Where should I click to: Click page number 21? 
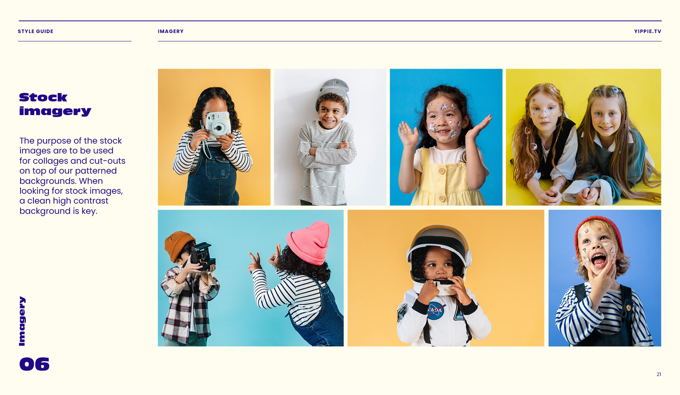[659, 374]
